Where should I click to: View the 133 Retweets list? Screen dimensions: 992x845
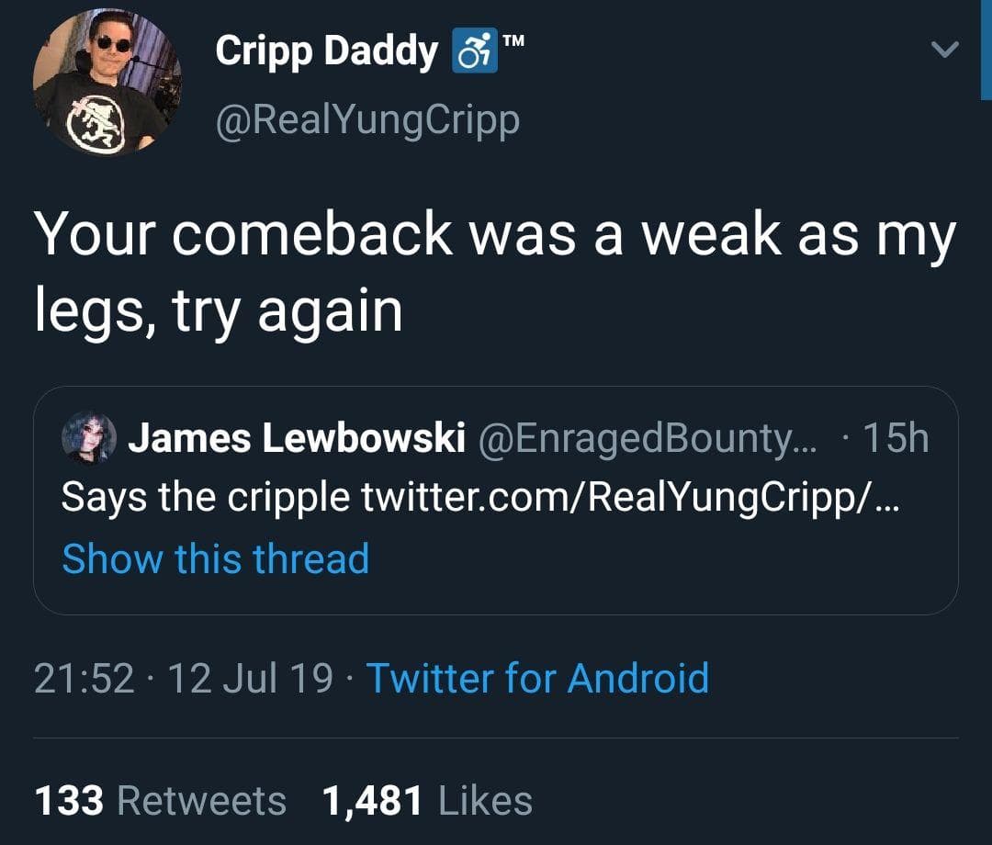tap(159, 800)
